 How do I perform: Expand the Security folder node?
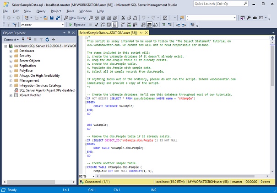pos(11,56)
